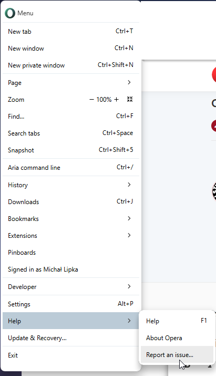
Task: Click Signed in as Michał Lipka
Action: 71,269
